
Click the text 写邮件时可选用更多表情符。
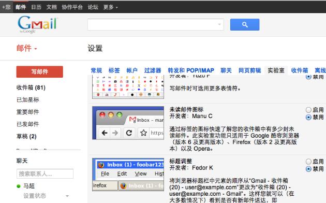[x=205, y=89]
